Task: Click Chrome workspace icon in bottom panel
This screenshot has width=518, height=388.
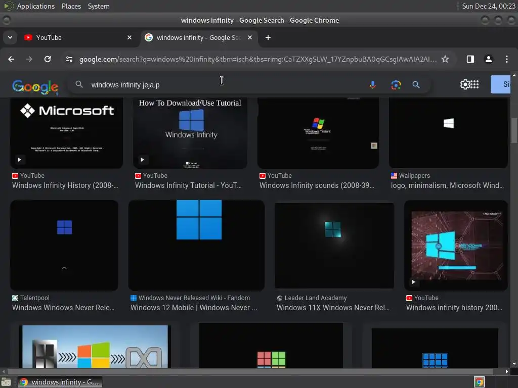Action: click(x=479, y=382)
